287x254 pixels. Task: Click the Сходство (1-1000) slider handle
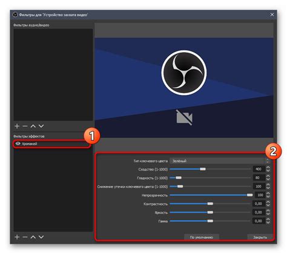point(203,169)
